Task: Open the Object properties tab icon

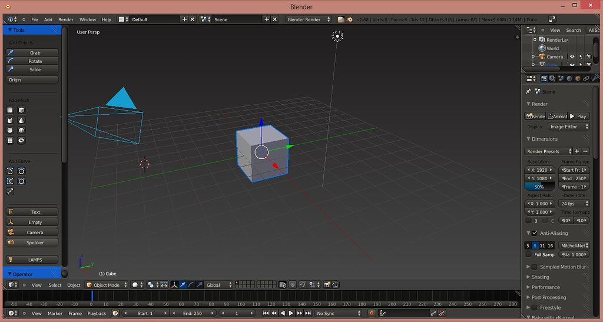Action: coord(578,79)
